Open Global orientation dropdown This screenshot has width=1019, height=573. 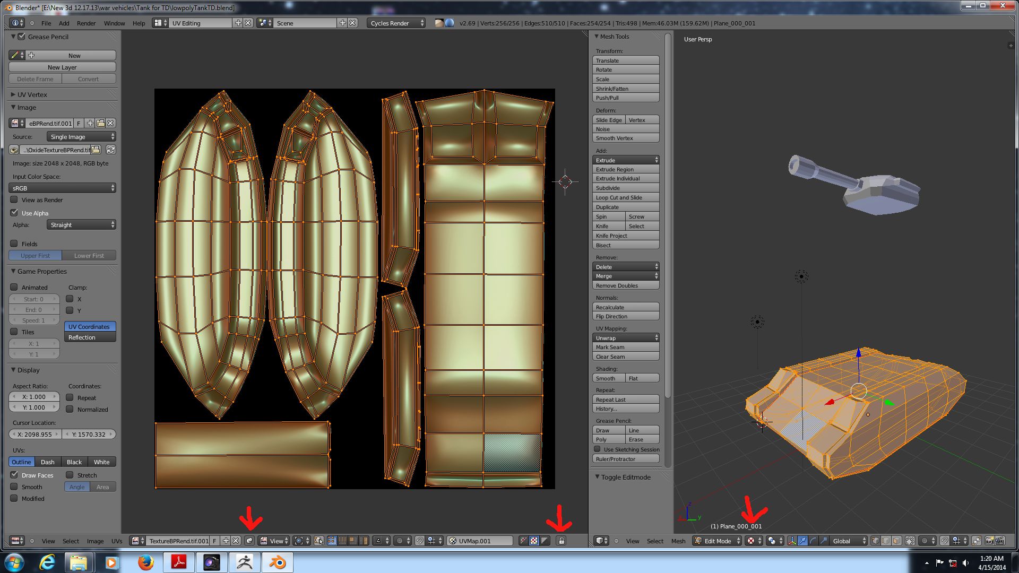[849, 541]
